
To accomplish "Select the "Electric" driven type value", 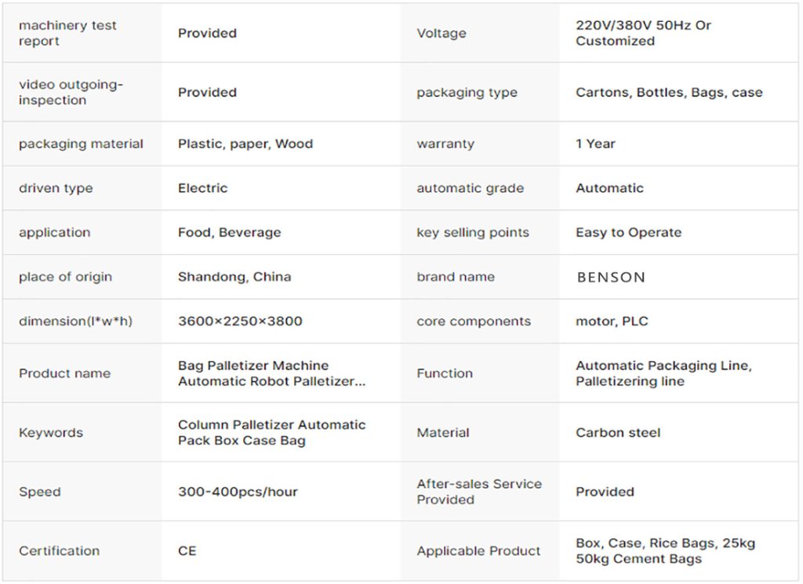I will point(202,188).
